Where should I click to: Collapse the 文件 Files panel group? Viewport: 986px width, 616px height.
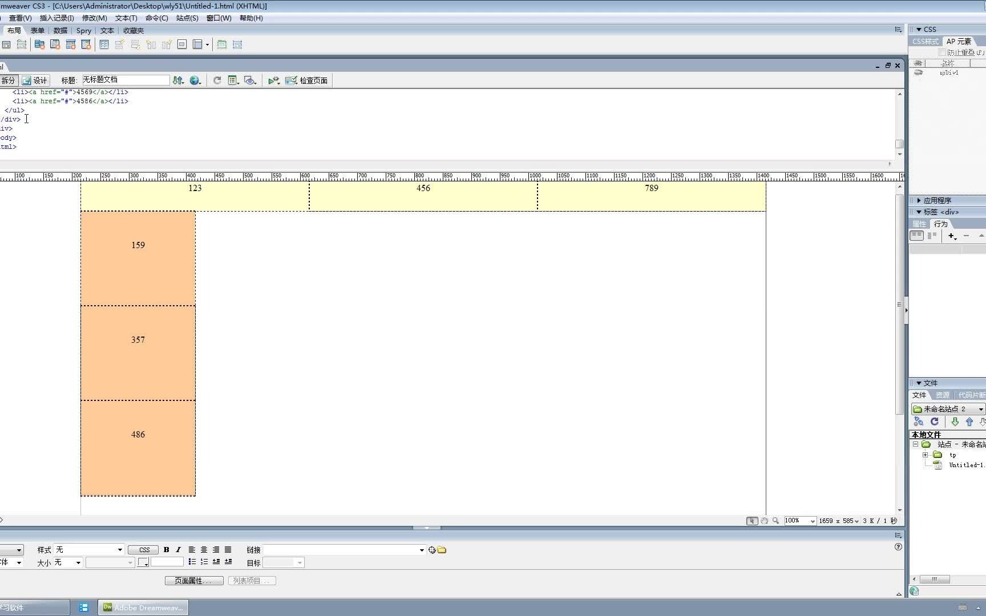click(919, 383)
